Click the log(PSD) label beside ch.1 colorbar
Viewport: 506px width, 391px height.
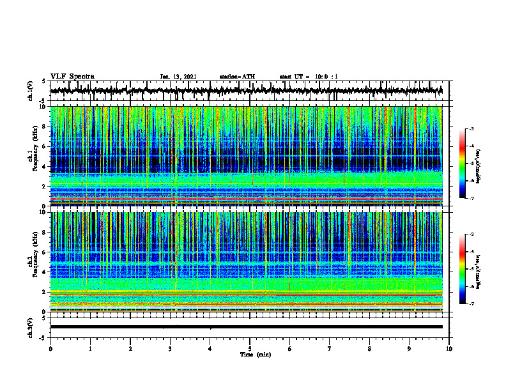pos(479,167)
